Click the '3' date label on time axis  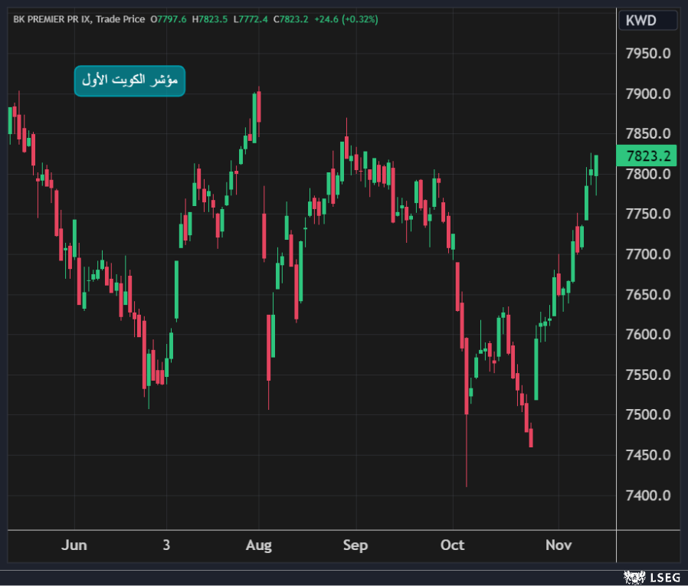(x=166, y=545)
